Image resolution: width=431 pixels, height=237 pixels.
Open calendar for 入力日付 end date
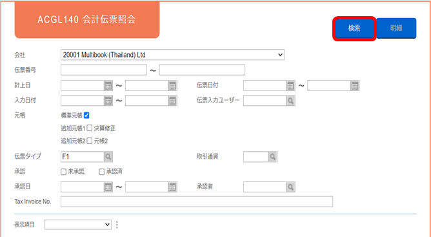[x=173, y=101]
